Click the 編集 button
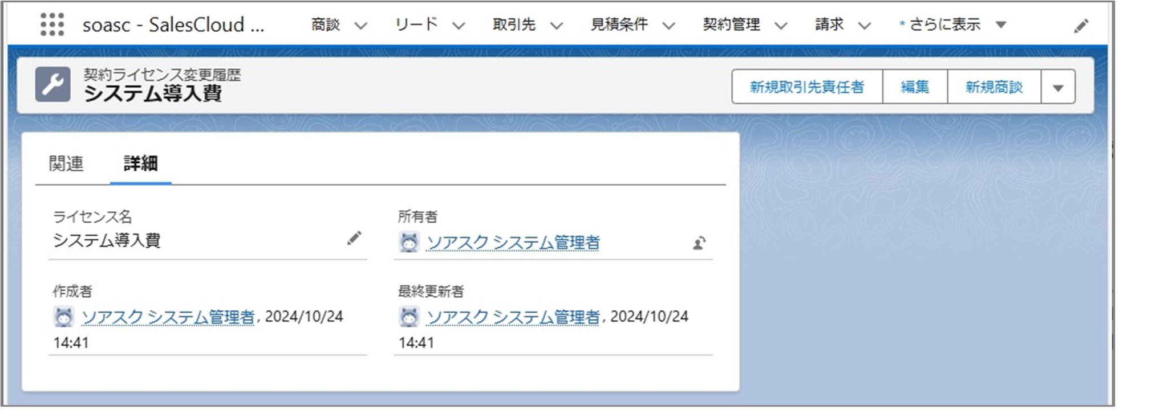The image size is (1156, 410). [915, 87]
